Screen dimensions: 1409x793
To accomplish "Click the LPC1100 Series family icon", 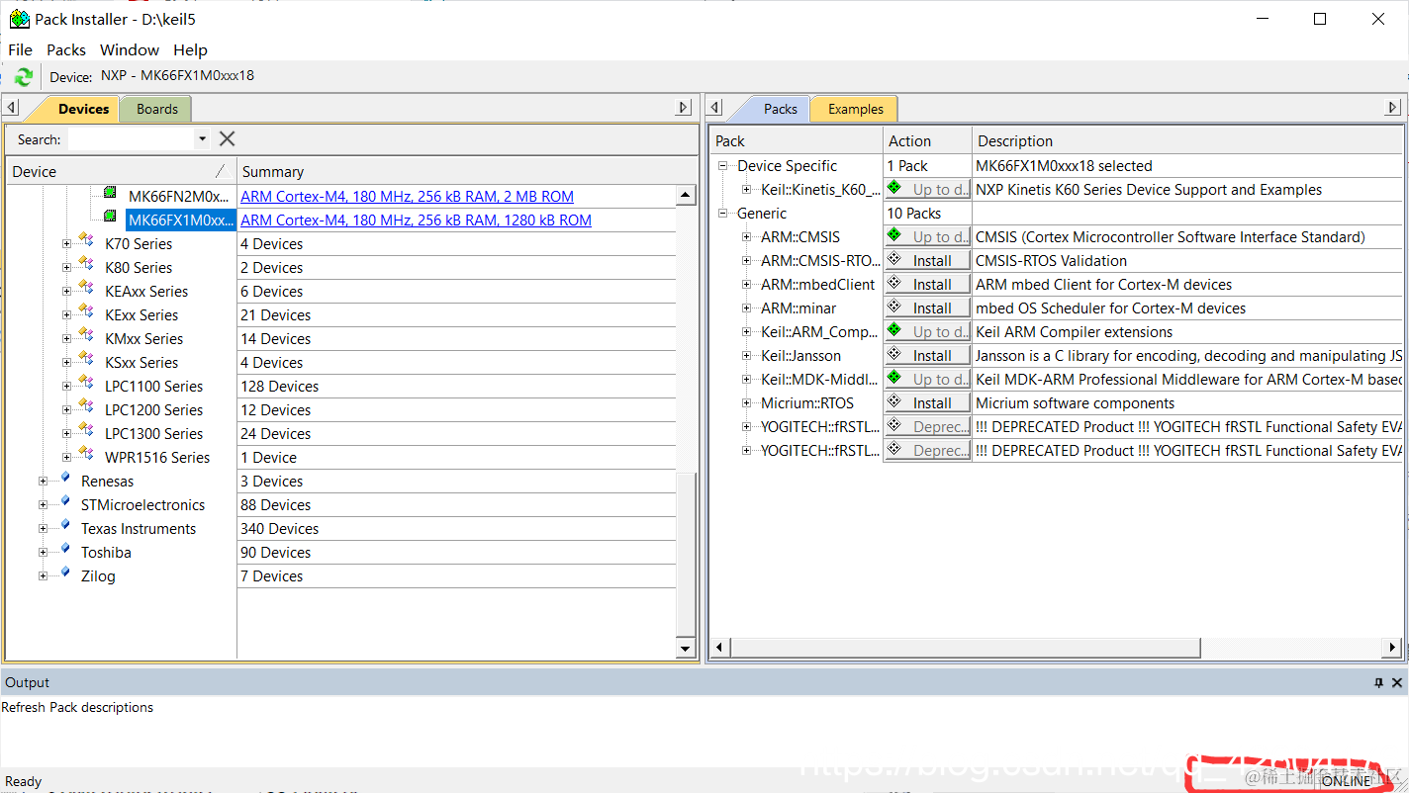I will coord(86,383).
